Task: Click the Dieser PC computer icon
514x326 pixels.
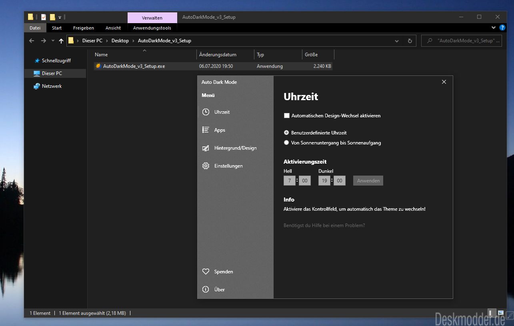Action: pos(37,73)
